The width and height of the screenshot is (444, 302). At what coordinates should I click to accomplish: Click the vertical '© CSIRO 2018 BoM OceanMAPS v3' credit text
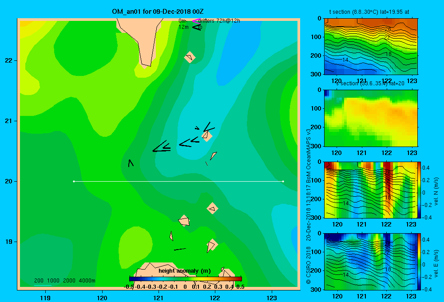tap(309, 206)
